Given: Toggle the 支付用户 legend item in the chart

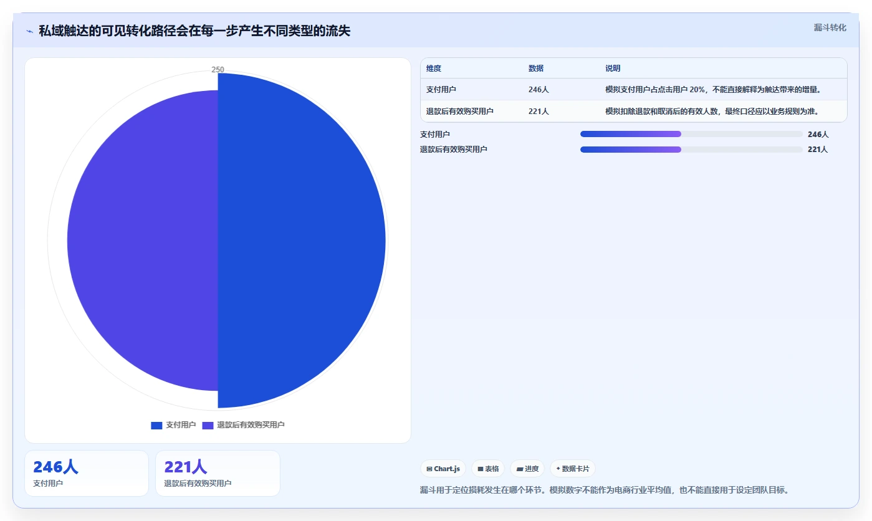Looking at the screenshot, I should point(173,425).
